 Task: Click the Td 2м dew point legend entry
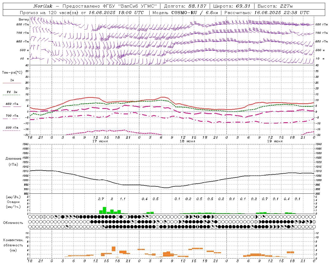click(x=12, y=92)
